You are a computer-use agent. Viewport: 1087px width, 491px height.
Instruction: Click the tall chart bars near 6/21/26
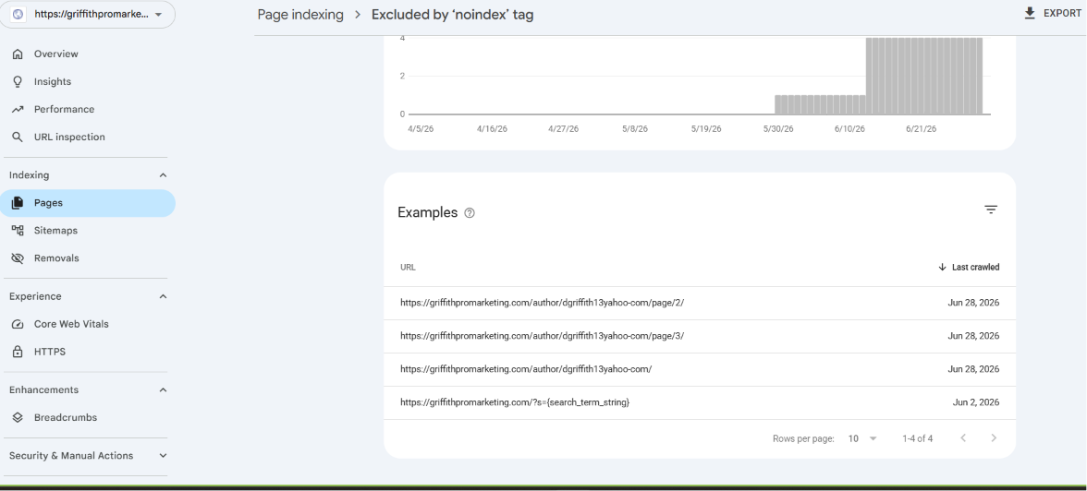[x=924, y=77]
